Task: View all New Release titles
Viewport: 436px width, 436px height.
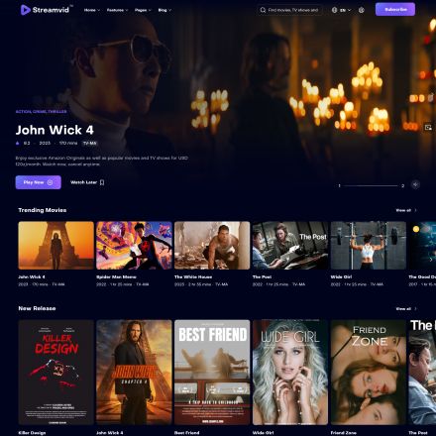Action: coord(406,308)
